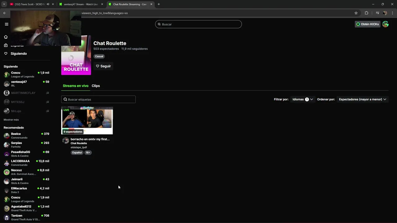Click the browser back arrow

pos(5,13)
